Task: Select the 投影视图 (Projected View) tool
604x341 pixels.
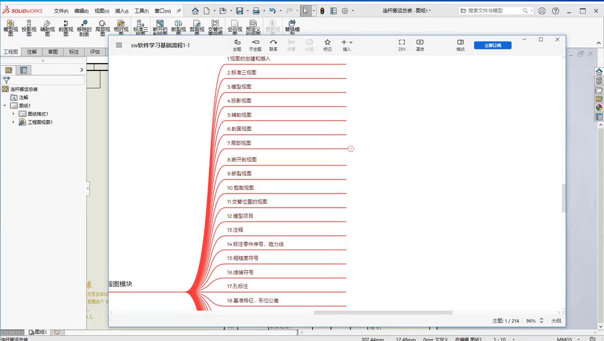Action: (29, 28)
